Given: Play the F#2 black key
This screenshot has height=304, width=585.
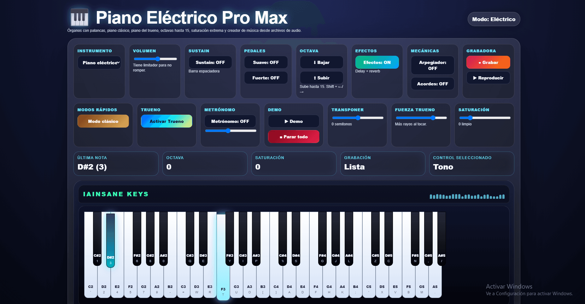Looking at the screenshot, I should click(x=137, y=238).
